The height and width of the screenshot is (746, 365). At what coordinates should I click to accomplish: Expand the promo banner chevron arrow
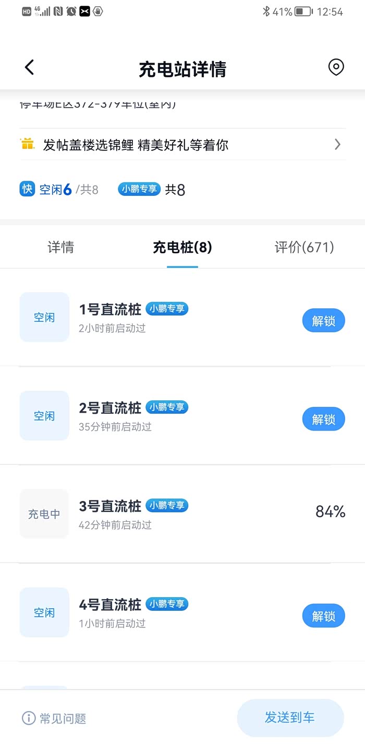[x=337, y=144]
